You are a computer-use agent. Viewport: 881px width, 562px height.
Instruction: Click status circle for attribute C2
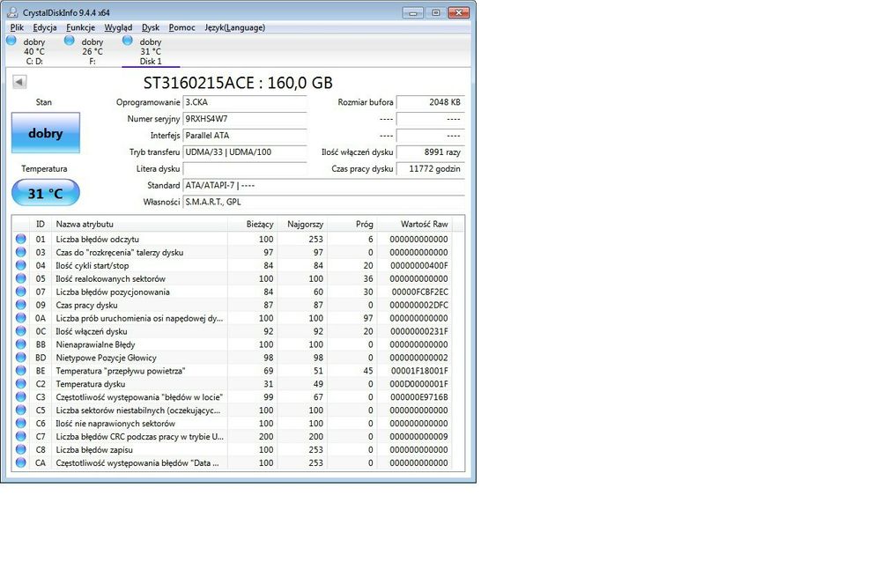point(21,384)
